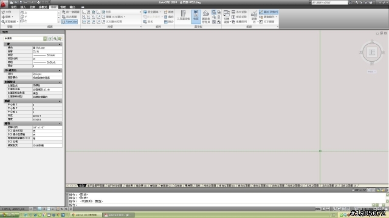The width and height of the screenshot is (389, 218).
Task: Click the views list scroll-down arrow
Action: (x=59, y=18)
